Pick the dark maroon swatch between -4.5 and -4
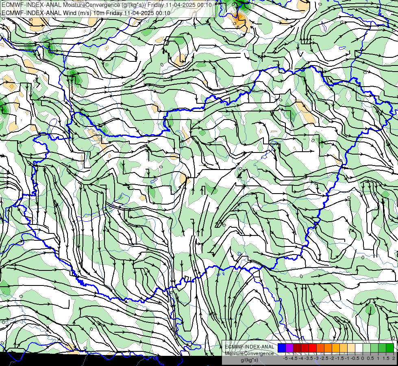This screenshot has width=398, height=366. click(297, 348)
